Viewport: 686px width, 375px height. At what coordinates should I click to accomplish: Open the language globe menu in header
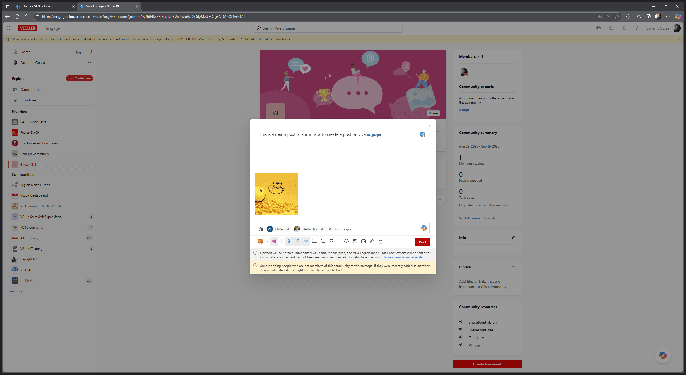pos(598,28)
